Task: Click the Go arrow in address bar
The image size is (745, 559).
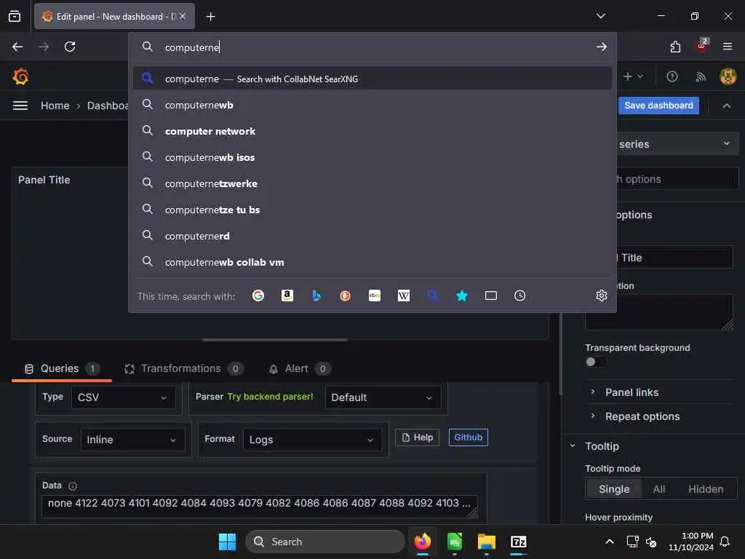Action: click(602, 47)
